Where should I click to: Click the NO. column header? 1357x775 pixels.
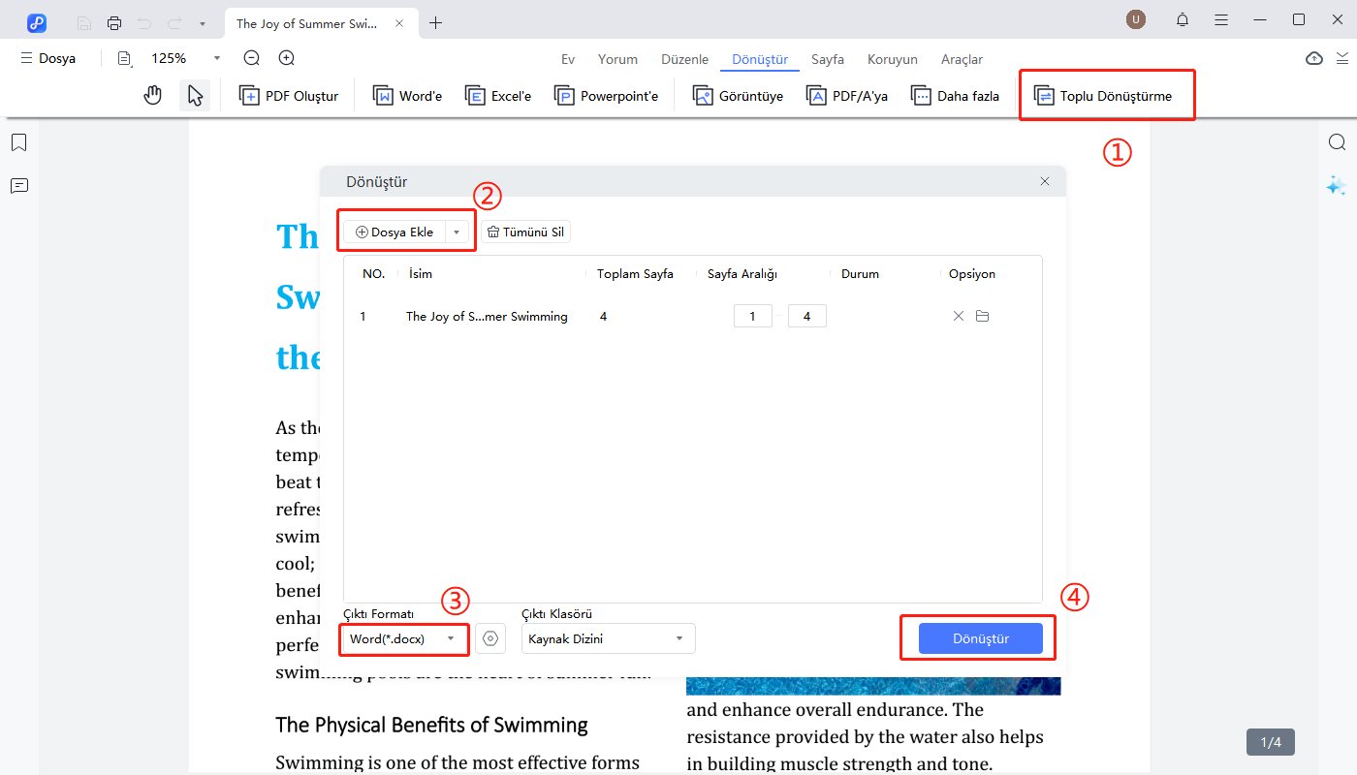pos(373,274)
